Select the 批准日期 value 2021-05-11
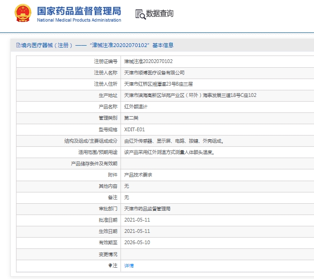The width and height of the screenshot is (314, 279). pos(137,220)
